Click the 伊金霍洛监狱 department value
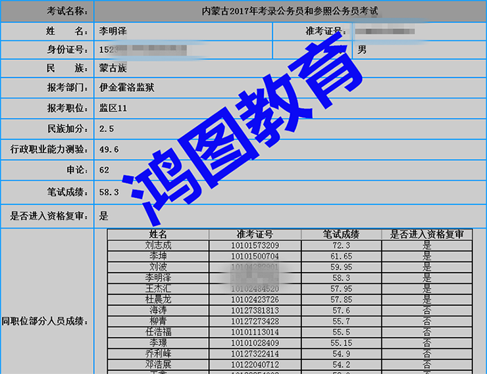487x374 pixels. click(126, 88)
